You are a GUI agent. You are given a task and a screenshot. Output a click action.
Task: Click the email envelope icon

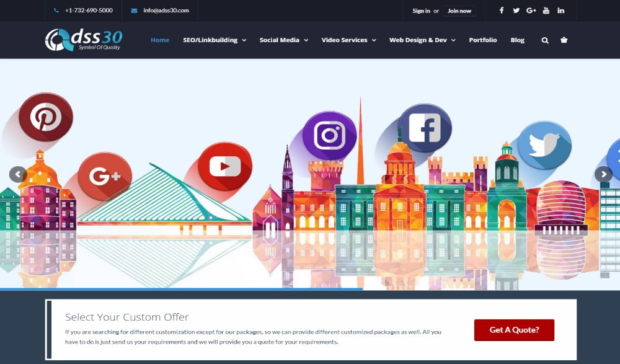point(134,11)
